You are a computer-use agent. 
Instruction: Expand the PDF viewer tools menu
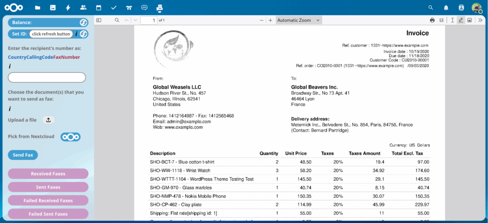pos(479,20)
